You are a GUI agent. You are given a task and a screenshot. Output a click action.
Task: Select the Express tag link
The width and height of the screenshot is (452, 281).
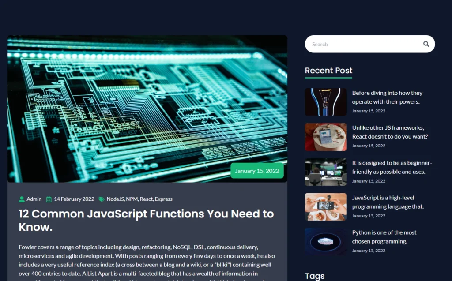point(163,199)
